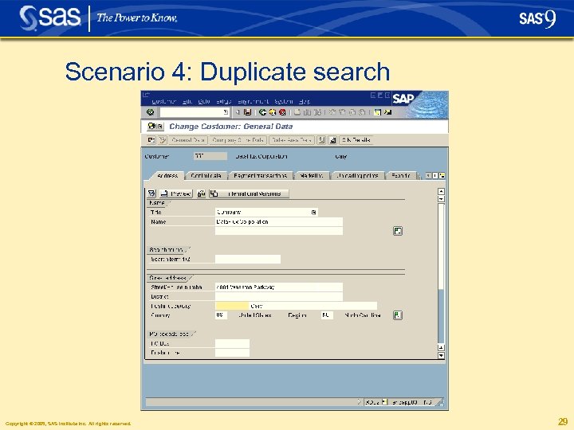Open the Edit menu
574x430 pixels.
[x=187, y=101]
